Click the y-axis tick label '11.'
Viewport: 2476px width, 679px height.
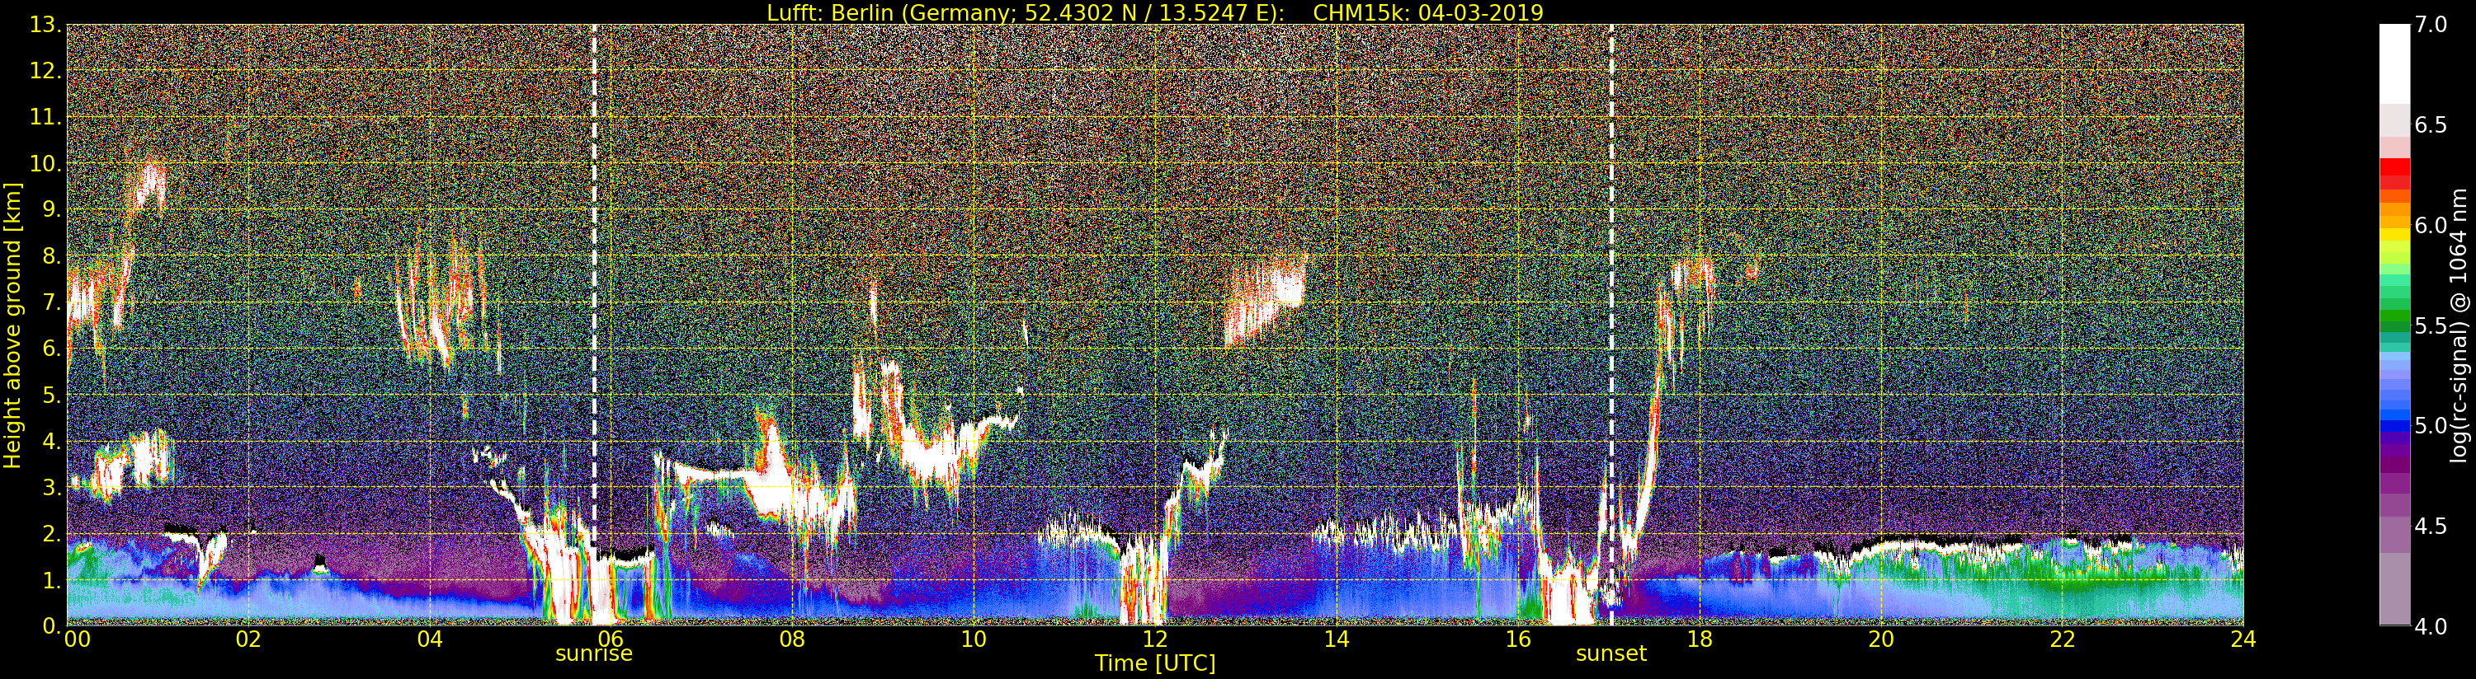tap(45, 117)
